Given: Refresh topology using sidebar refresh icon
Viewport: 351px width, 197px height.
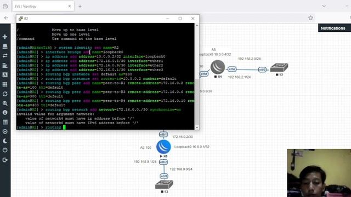Looking at the screenshot, I should point(5,94).
